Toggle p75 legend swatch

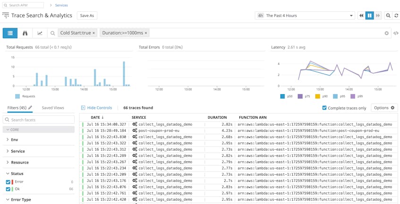pos(300,97)
